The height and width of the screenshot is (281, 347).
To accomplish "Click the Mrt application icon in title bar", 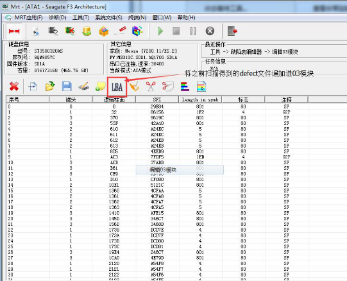I will click(x=5, y=6).
